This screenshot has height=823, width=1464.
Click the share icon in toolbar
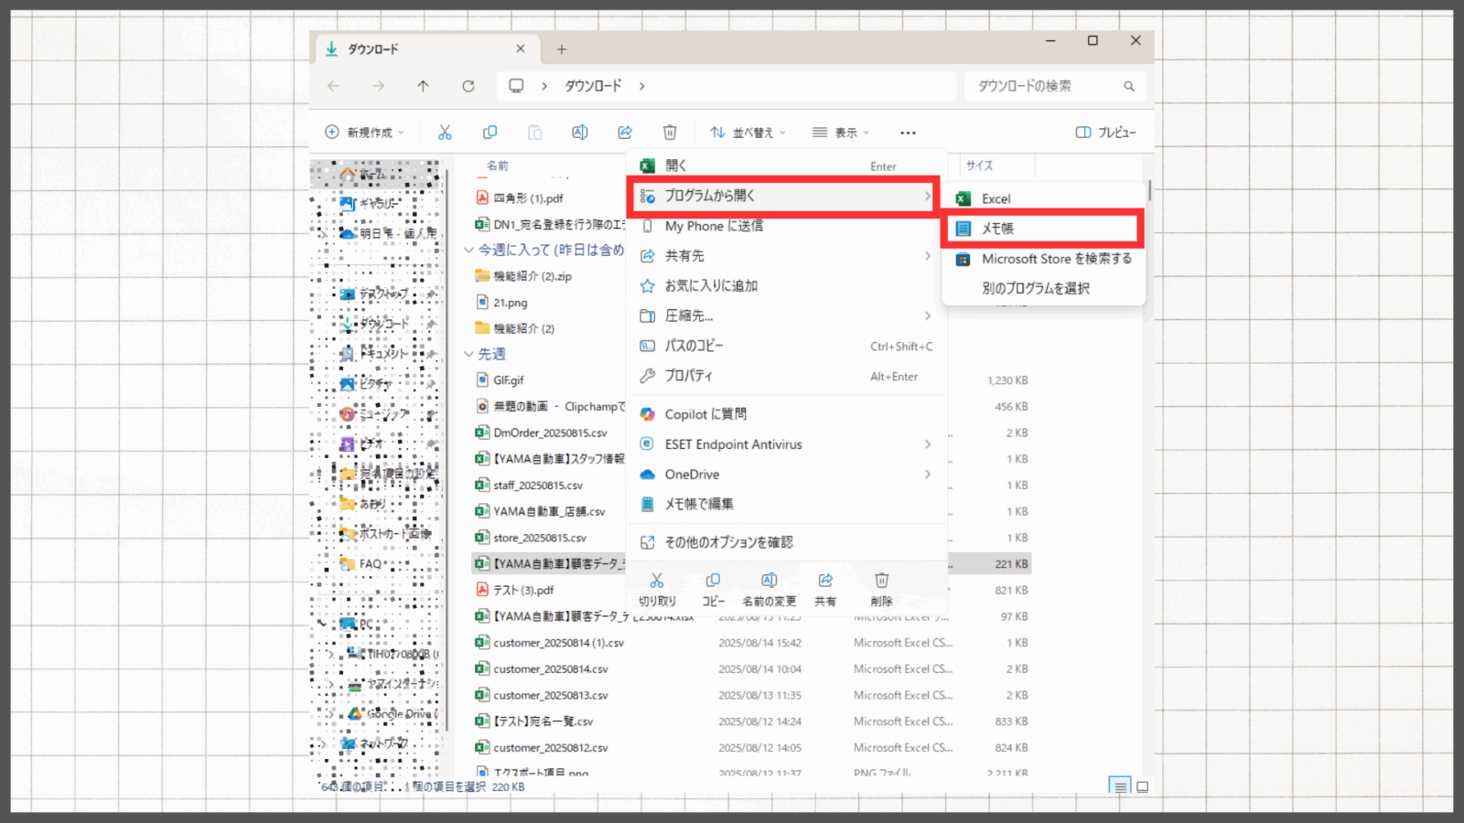point(625,133)
